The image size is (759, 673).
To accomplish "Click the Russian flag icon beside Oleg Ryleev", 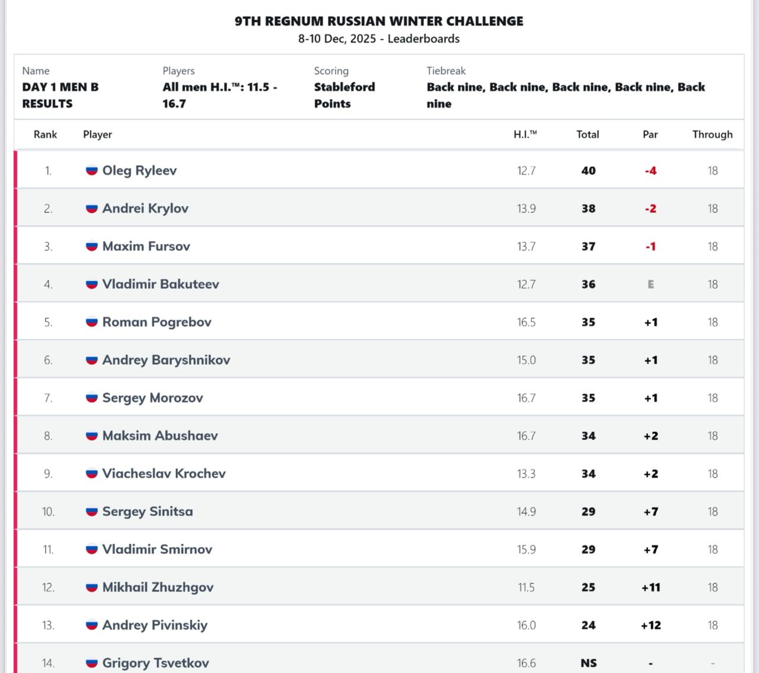I will tap(91, 170).
